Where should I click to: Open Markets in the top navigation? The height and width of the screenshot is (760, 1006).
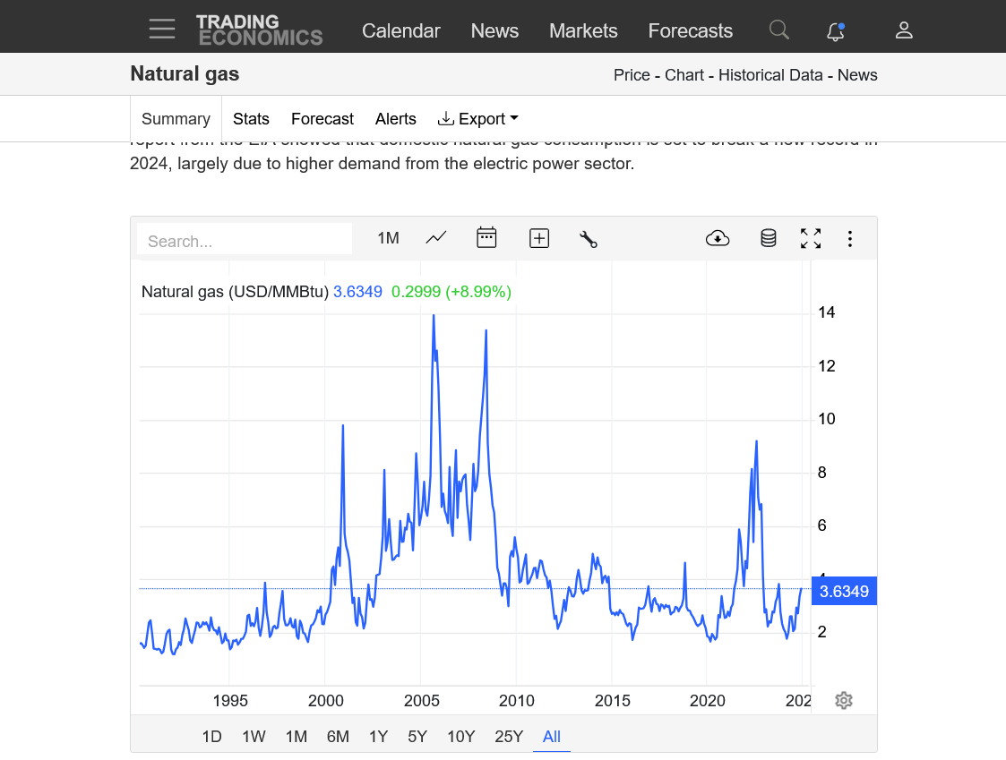click(x=583, y=30)
